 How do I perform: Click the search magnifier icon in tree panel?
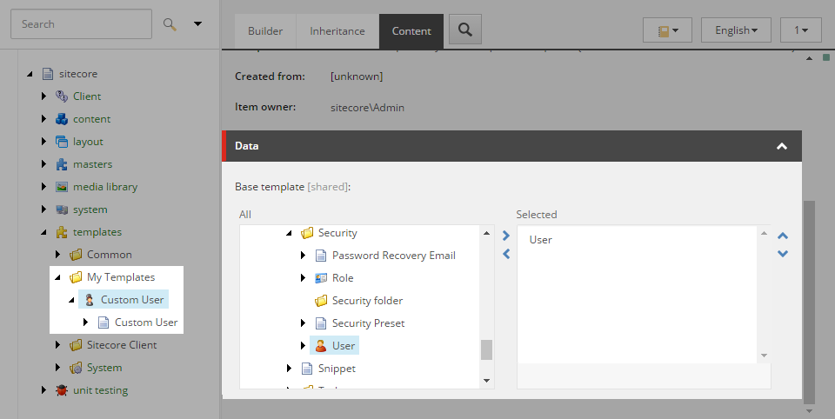pyautogui.click(x=170, y=24)
